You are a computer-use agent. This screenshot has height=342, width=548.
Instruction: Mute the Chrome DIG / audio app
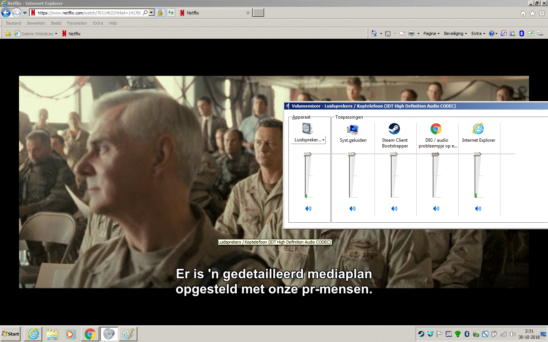click(x=436, y=209)
